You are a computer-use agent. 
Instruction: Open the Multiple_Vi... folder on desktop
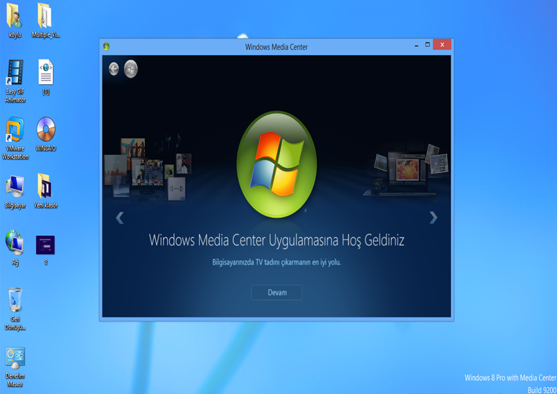45,20
